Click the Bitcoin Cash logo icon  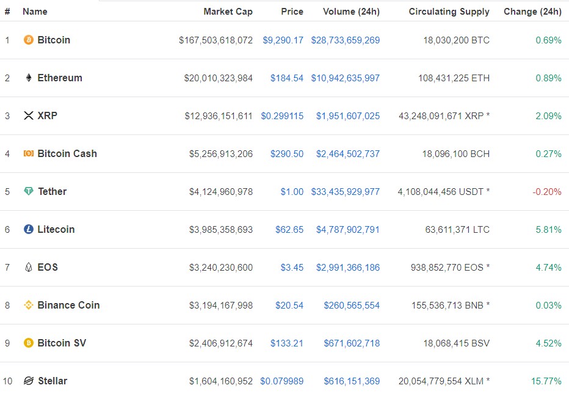click(x=28, y=153)
